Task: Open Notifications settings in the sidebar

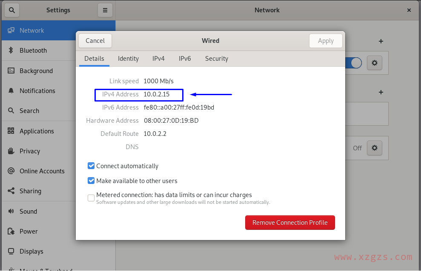Action: (37, 90)
